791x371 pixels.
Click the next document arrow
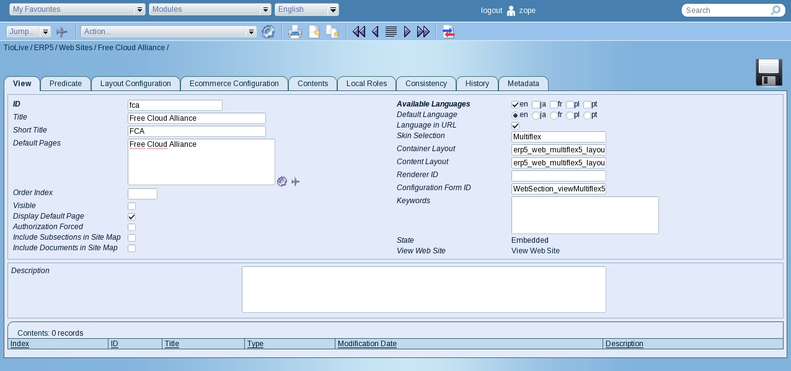407,32
